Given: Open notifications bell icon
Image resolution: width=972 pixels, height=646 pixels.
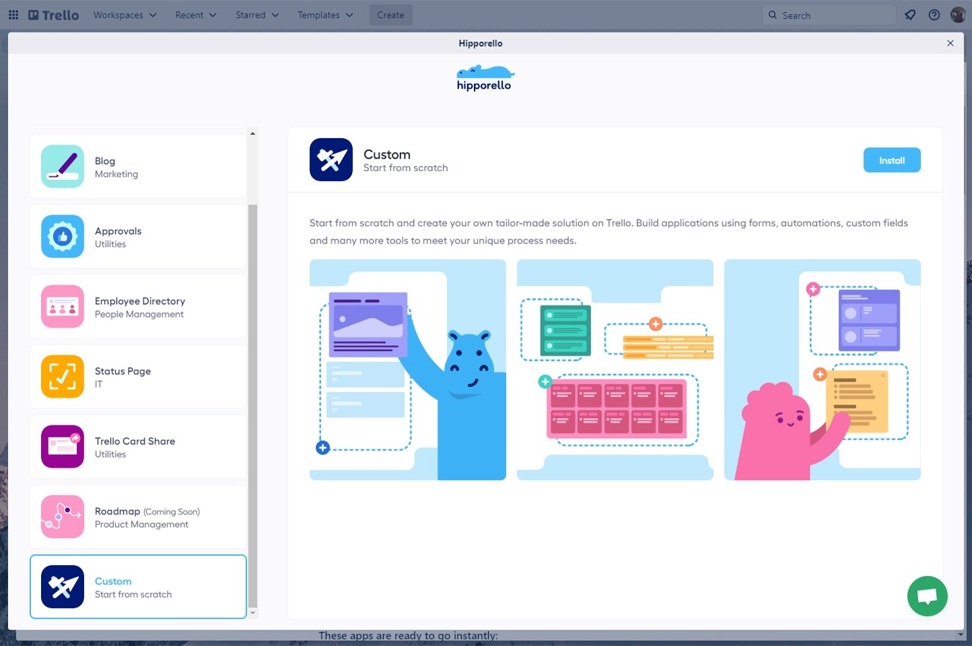Looking at the screenshot, I should pyautogui.click(x=910, y=15).
